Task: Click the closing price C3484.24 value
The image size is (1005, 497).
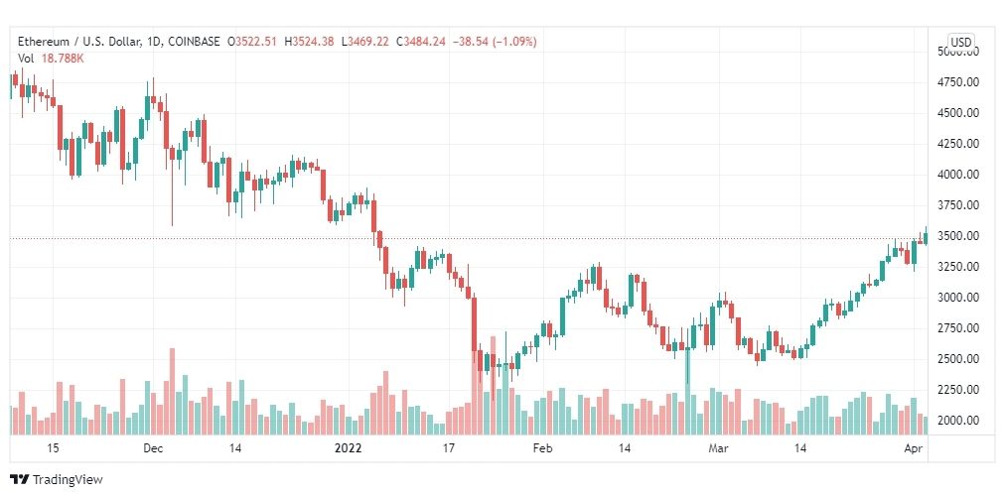Action: point(420,42)
